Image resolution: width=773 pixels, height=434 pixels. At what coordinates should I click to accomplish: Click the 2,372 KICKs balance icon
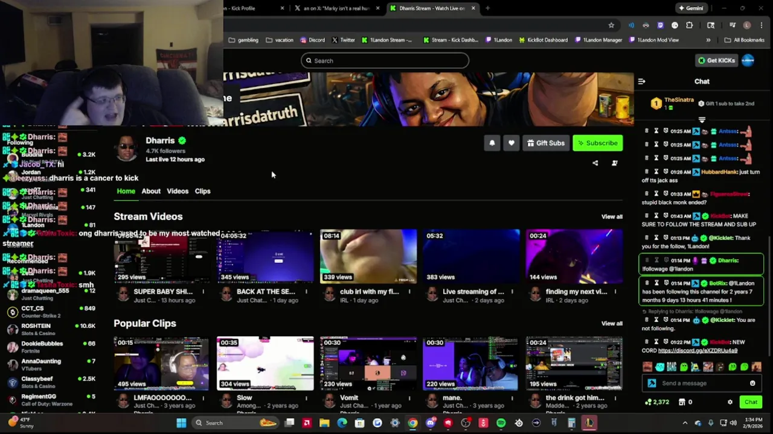coord(657,402)
